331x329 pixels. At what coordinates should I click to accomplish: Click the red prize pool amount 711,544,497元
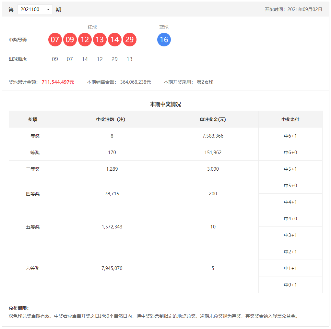pyautogui.click(x=58, y=82)
